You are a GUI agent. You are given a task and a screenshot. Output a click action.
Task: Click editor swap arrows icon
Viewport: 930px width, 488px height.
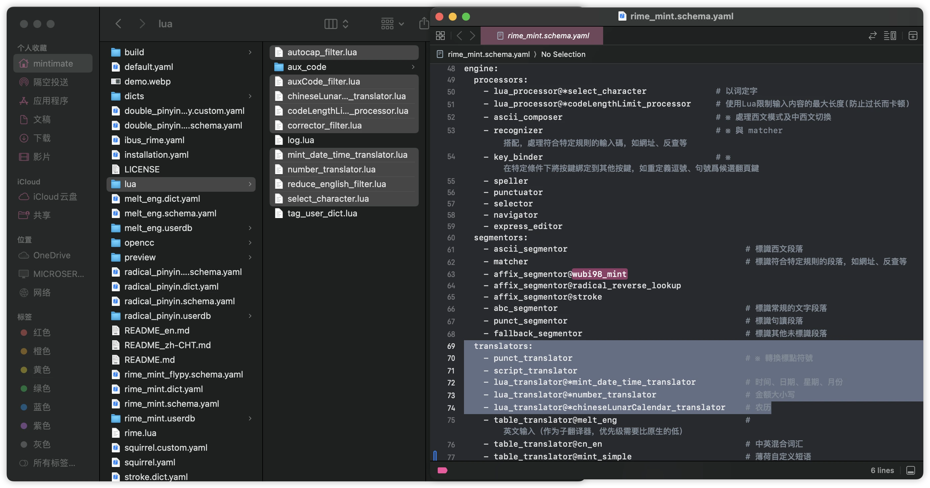(873, 36)
